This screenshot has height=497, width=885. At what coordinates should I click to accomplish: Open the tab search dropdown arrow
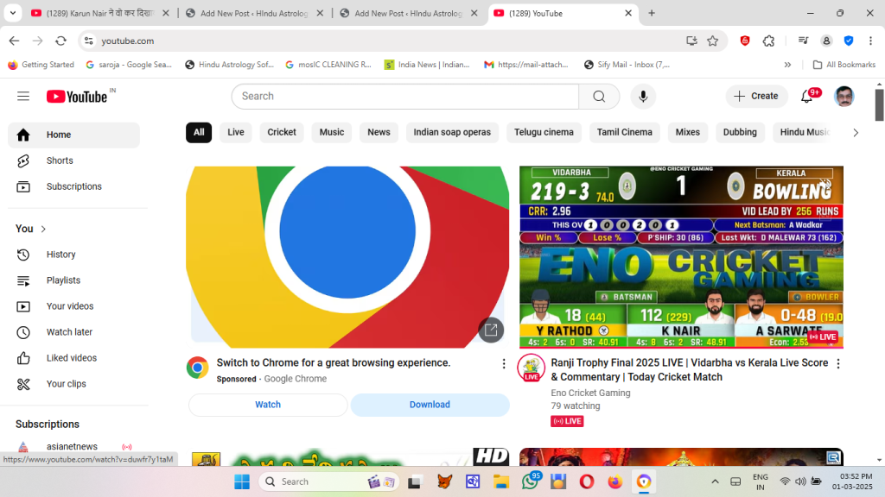(x=12, y=13)
